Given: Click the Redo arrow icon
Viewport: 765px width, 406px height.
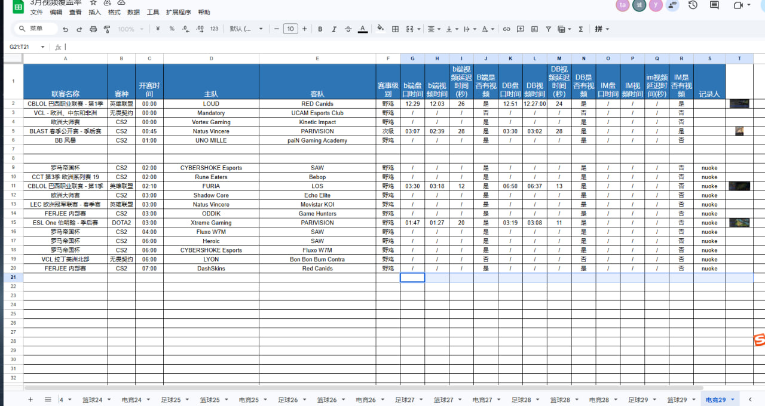Looking at the screenshot, I should (x=79, y=29).
